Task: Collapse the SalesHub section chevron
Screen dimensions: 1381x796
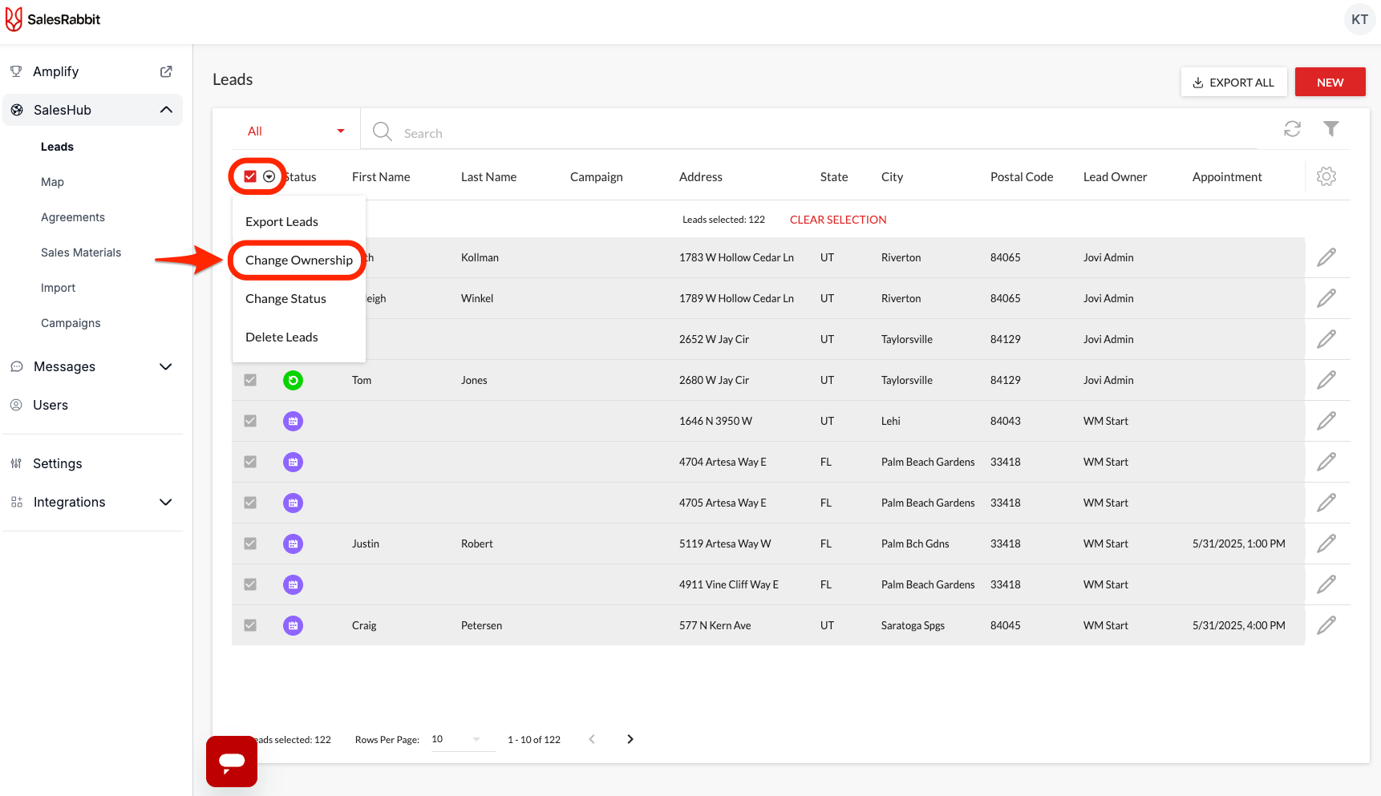Action: (166, 110)
